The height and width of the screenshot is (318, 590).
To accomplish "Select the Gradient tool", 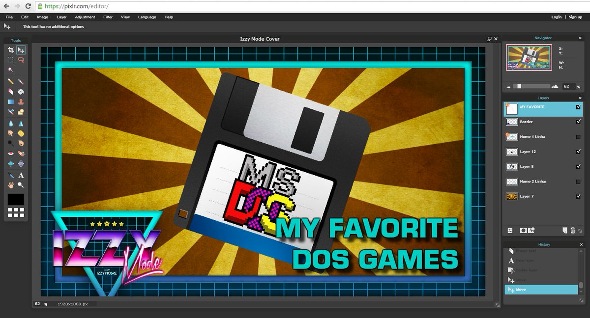I will point(10,102).
